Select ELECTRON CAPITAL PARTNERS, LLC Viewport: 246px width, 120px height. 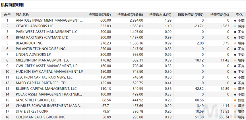[x=44, y=77]
